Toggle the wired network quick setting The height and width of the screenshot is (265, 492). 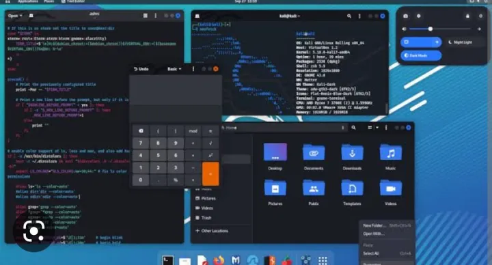click(x=415, y=42)
